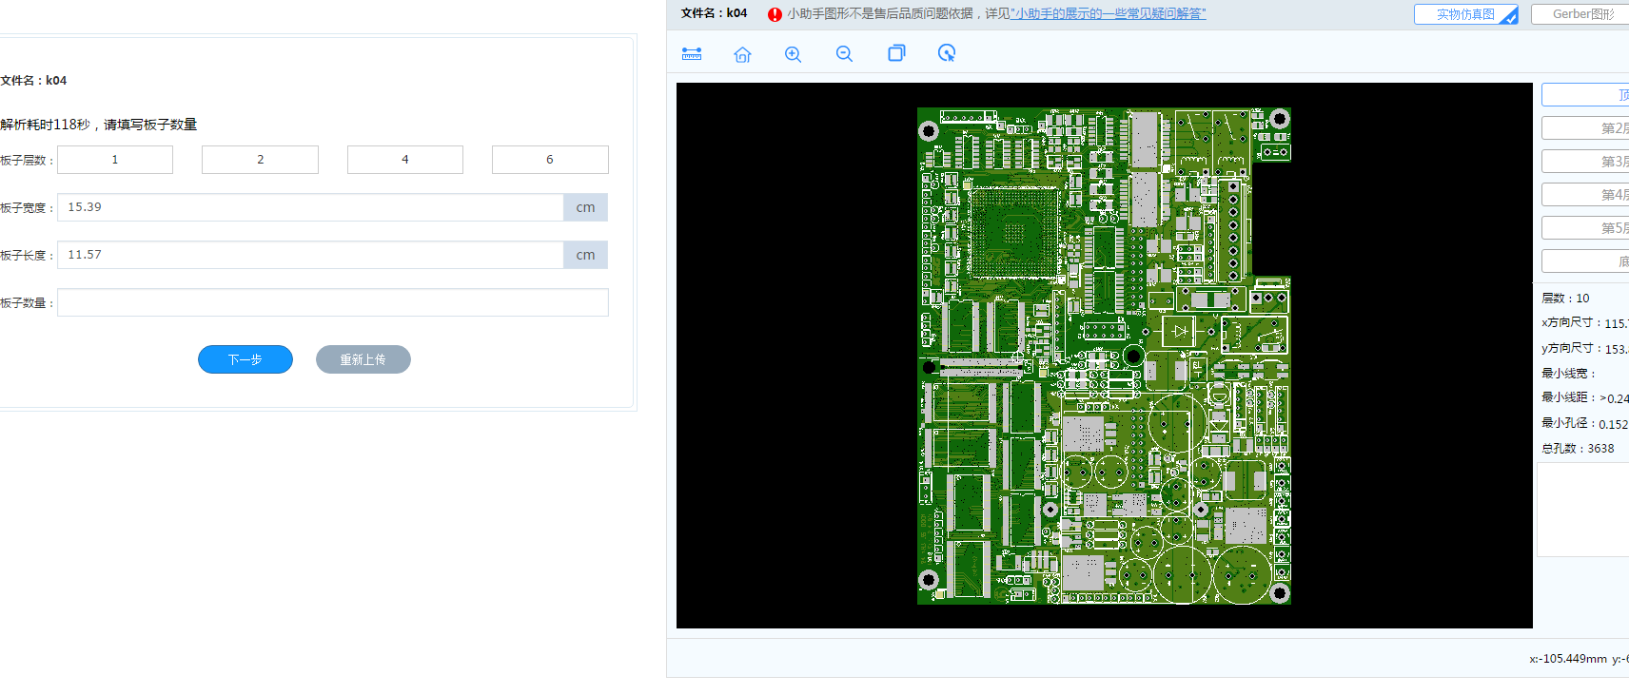Click the 重新上传 button
The image size is (1629, 695).
click(x=363, y=359)
